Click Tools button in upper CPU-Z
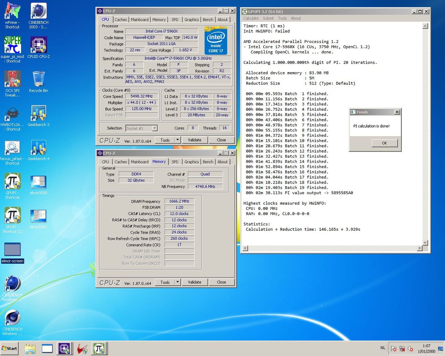This screenshot has height=356, width=445. 165,140
